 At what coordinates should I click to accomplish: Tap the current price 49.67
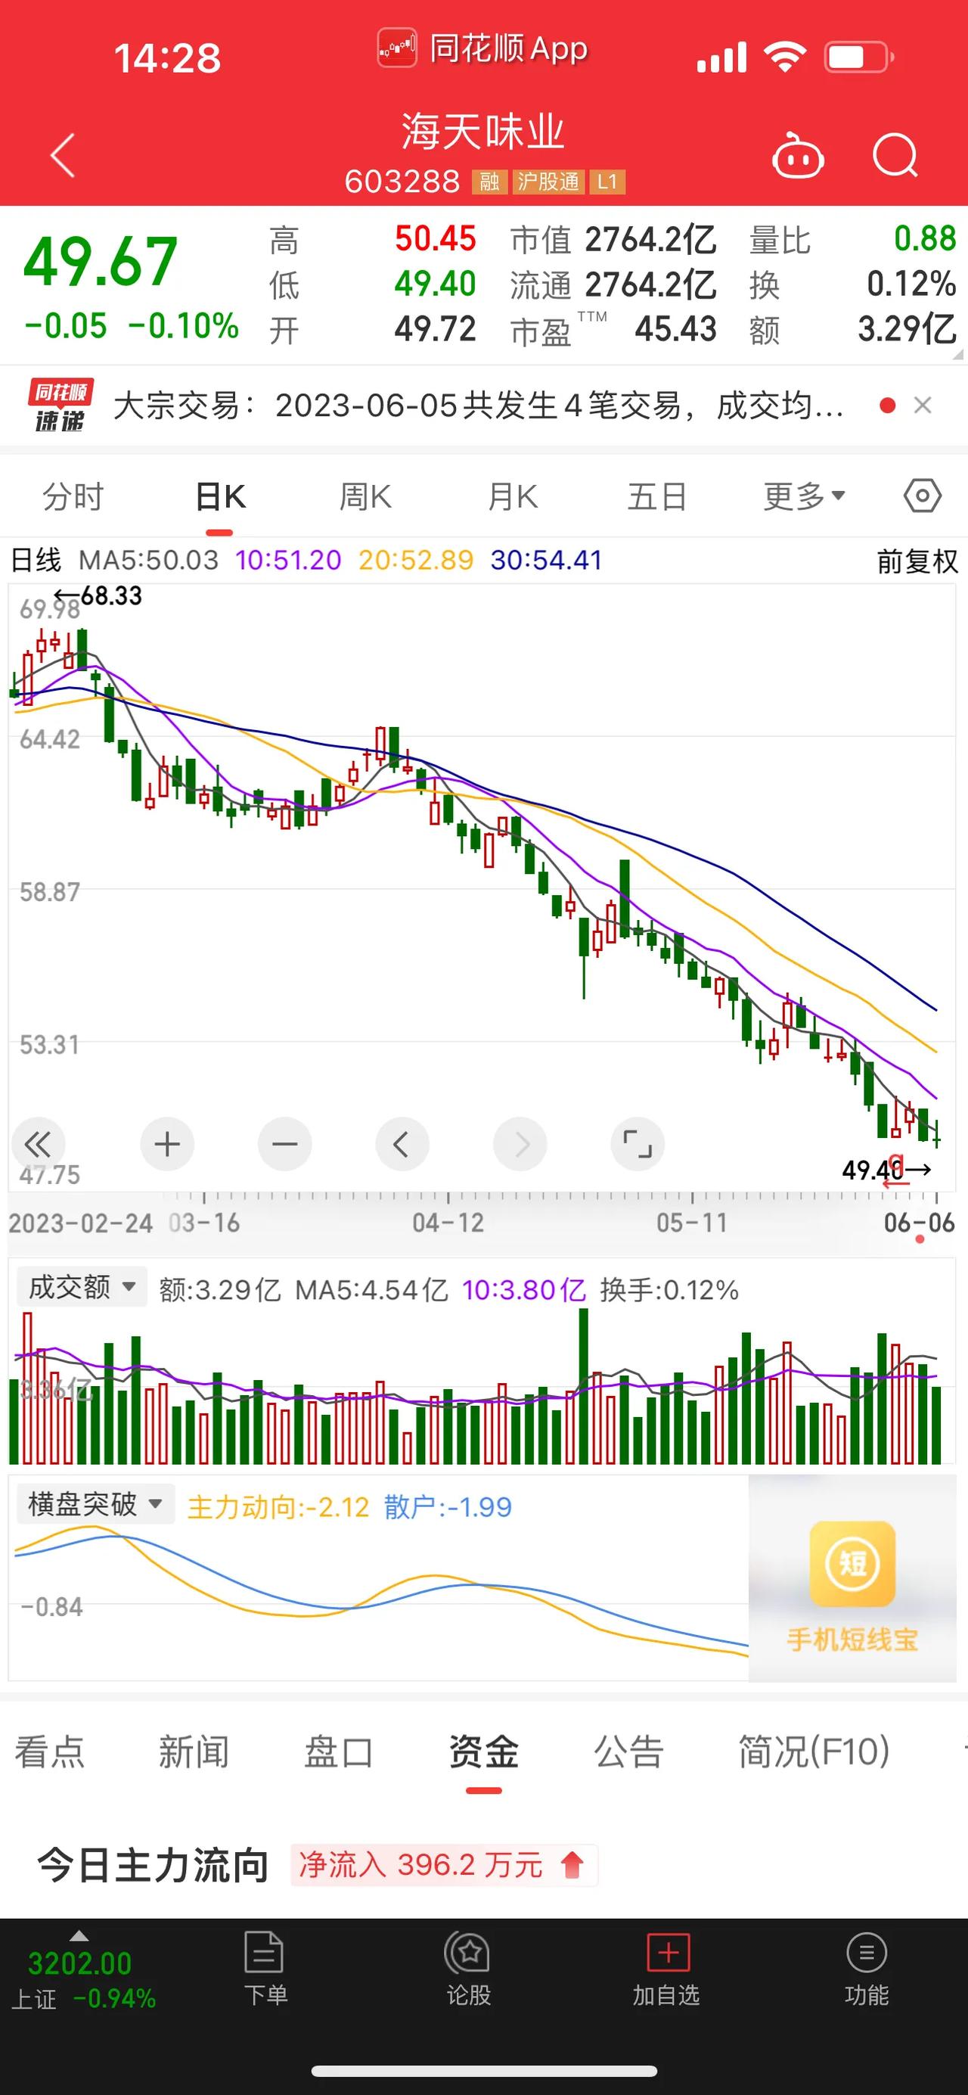[100, 262]
